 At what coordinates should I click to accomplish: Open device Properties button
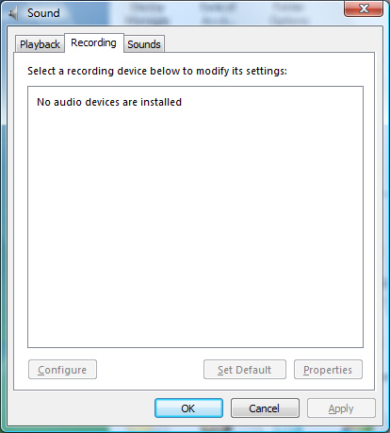pyautogui.click(x=328, y=370)
